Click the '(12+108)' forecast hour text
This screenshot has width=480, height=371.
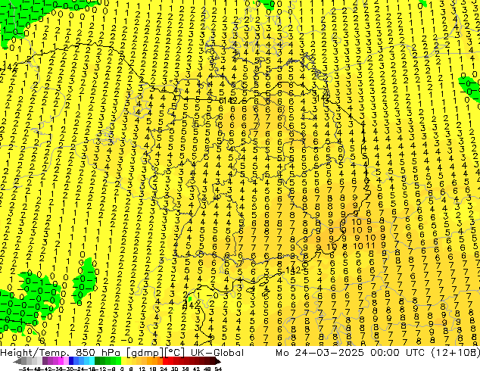point(455,353)
